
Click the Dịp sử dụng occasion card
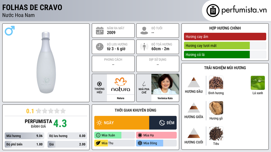point(158,64)
